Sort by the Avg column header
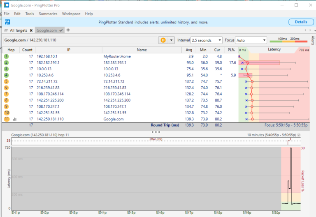 [x=189, y=50]
